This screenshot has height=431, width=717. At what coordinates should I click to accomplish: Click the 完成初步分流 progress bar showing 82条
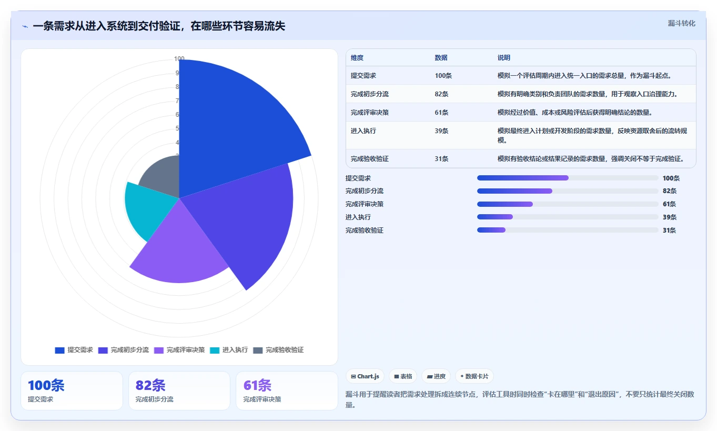coord(568,191)
